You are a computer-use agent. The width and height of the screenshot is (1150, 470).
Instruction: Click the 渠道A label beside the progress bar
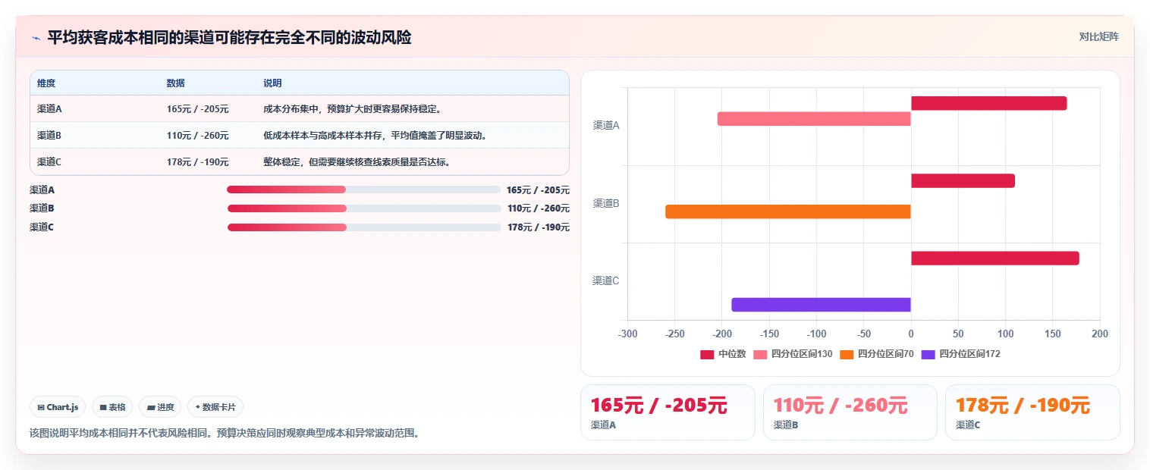tap(42, 190)
